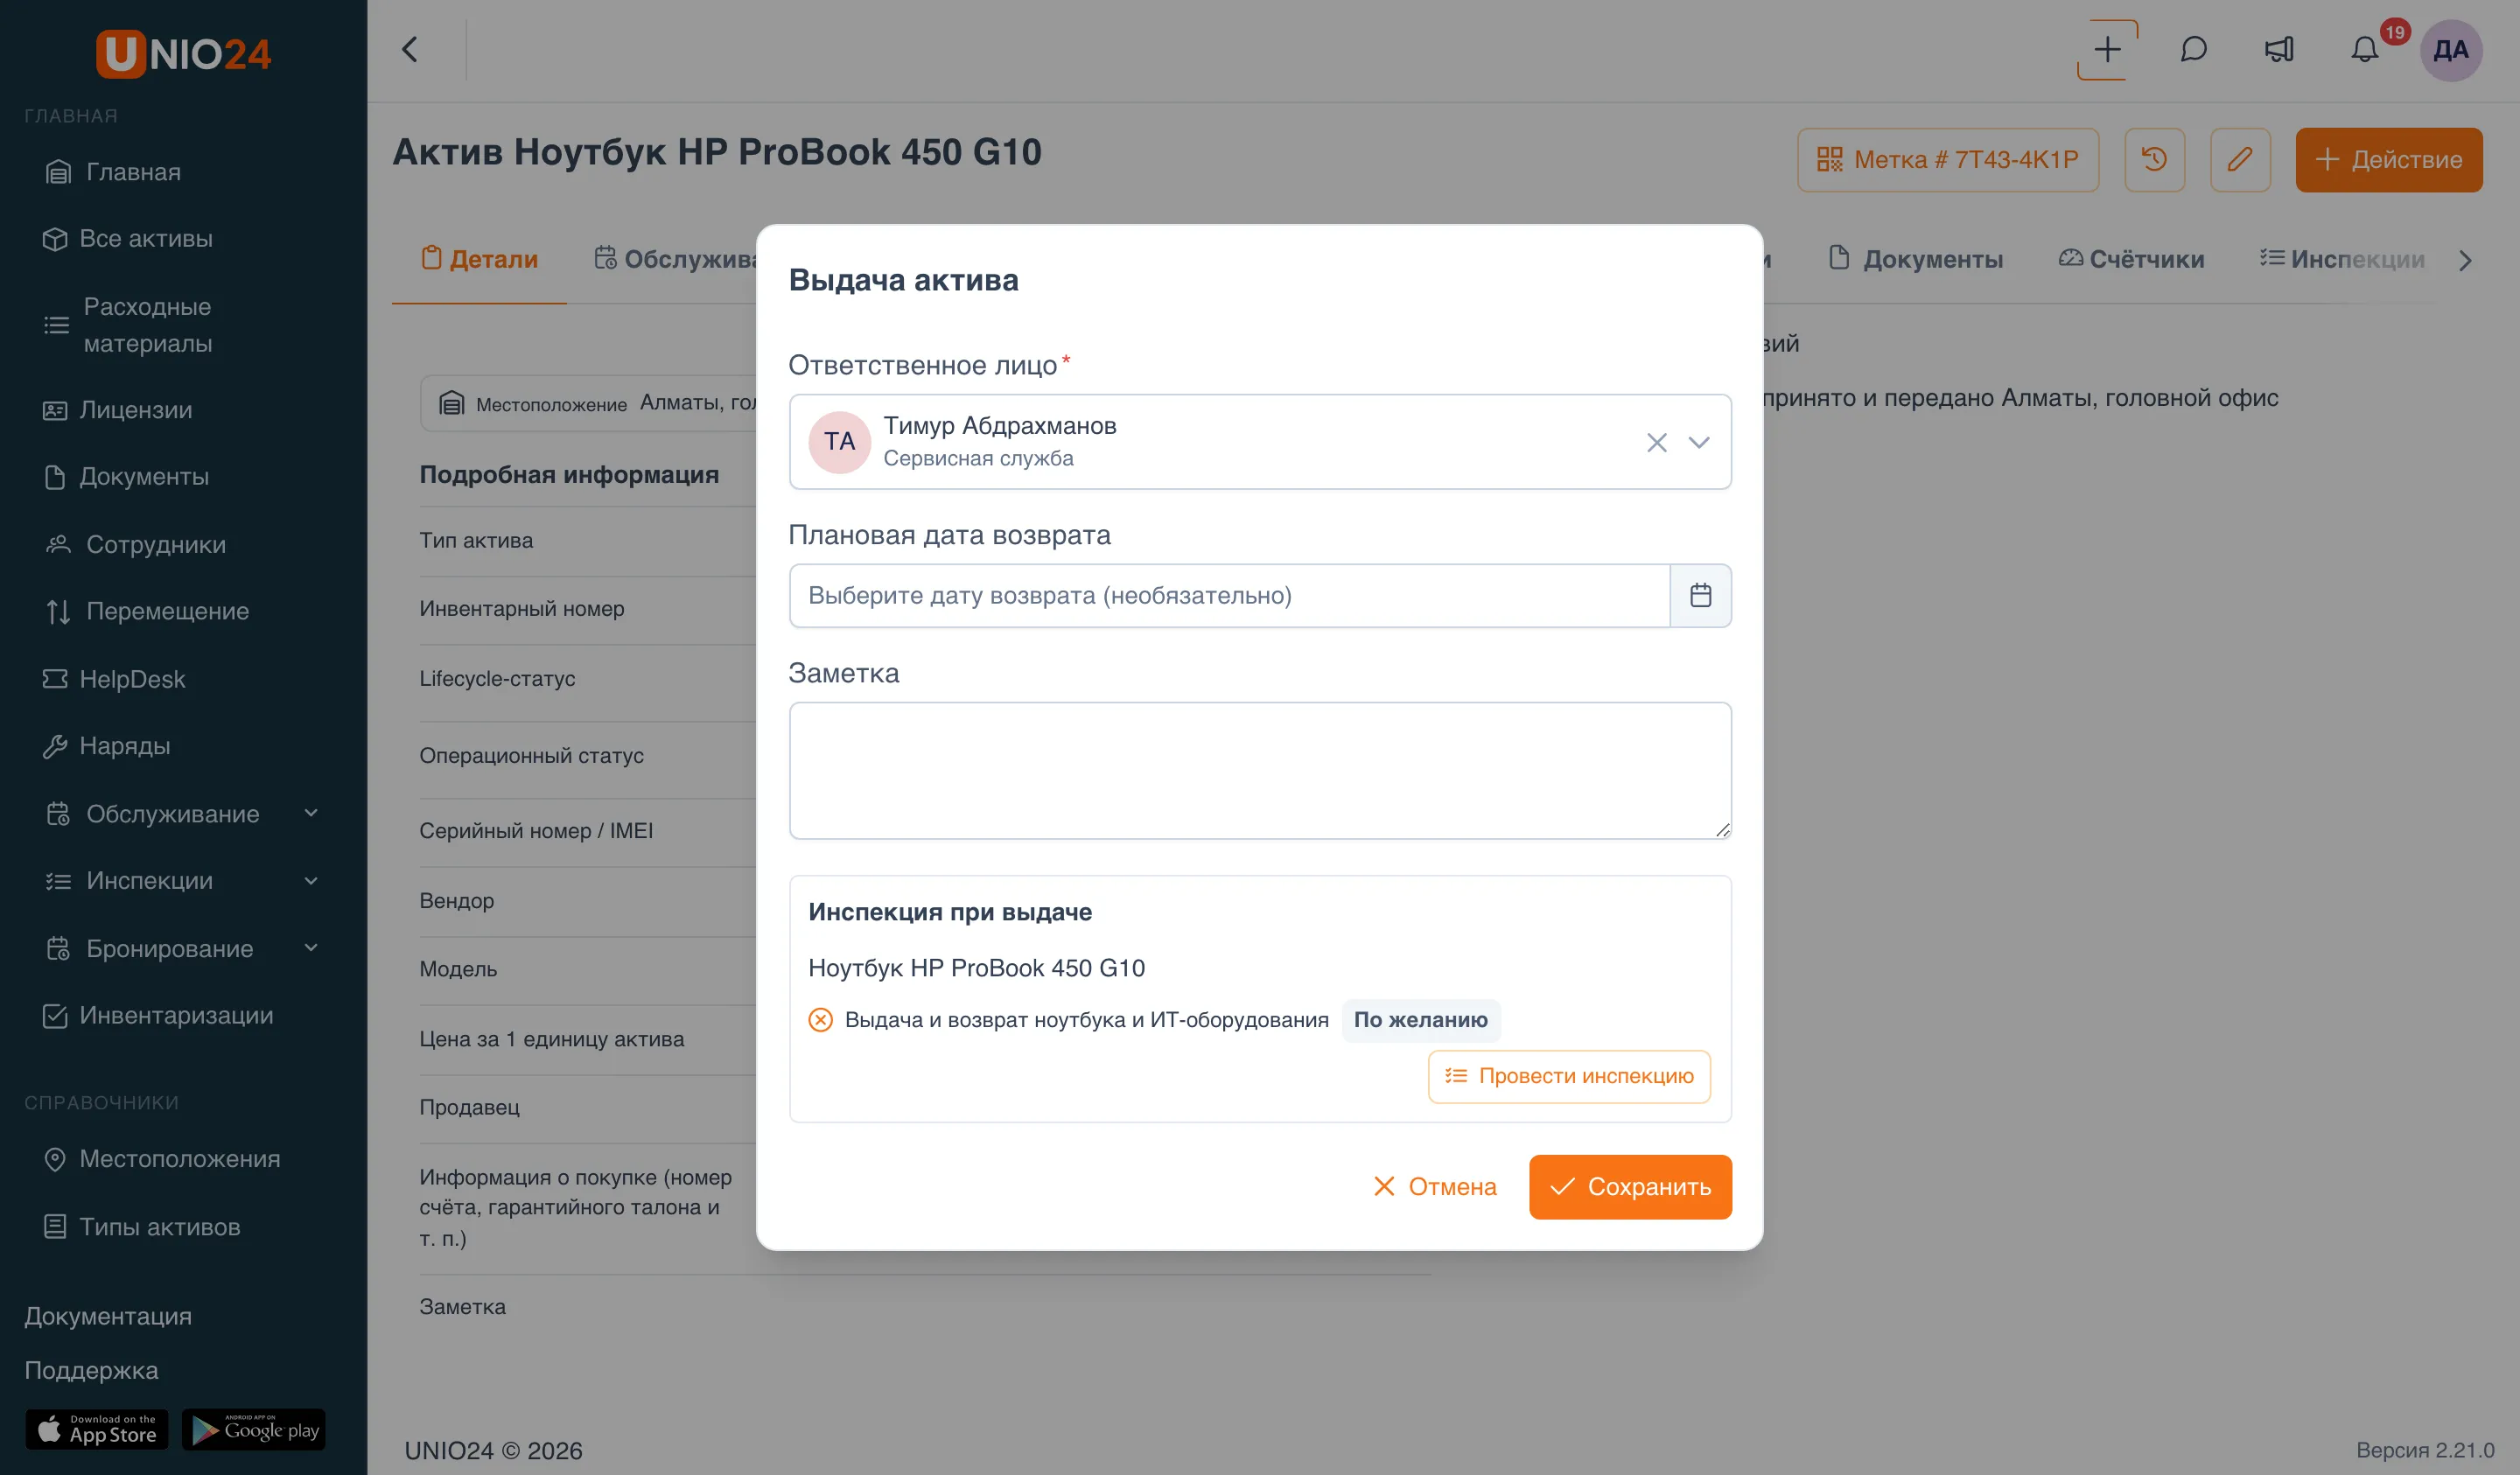Screen dimensions: 2520x1475
Task: Open the chat messages icon
Action: pos(2193,50)
